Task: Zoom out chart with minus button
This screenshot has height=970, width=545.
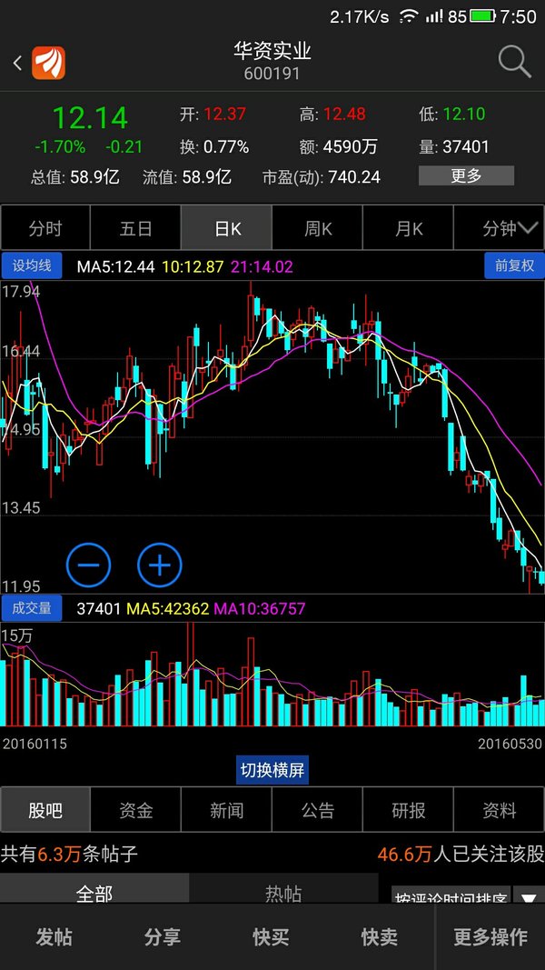Action: click(89, 565)
